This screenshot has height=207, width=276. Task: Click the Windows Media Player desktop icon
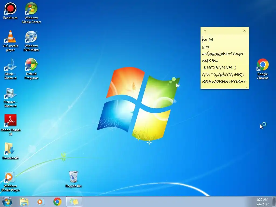coord(11,182)
